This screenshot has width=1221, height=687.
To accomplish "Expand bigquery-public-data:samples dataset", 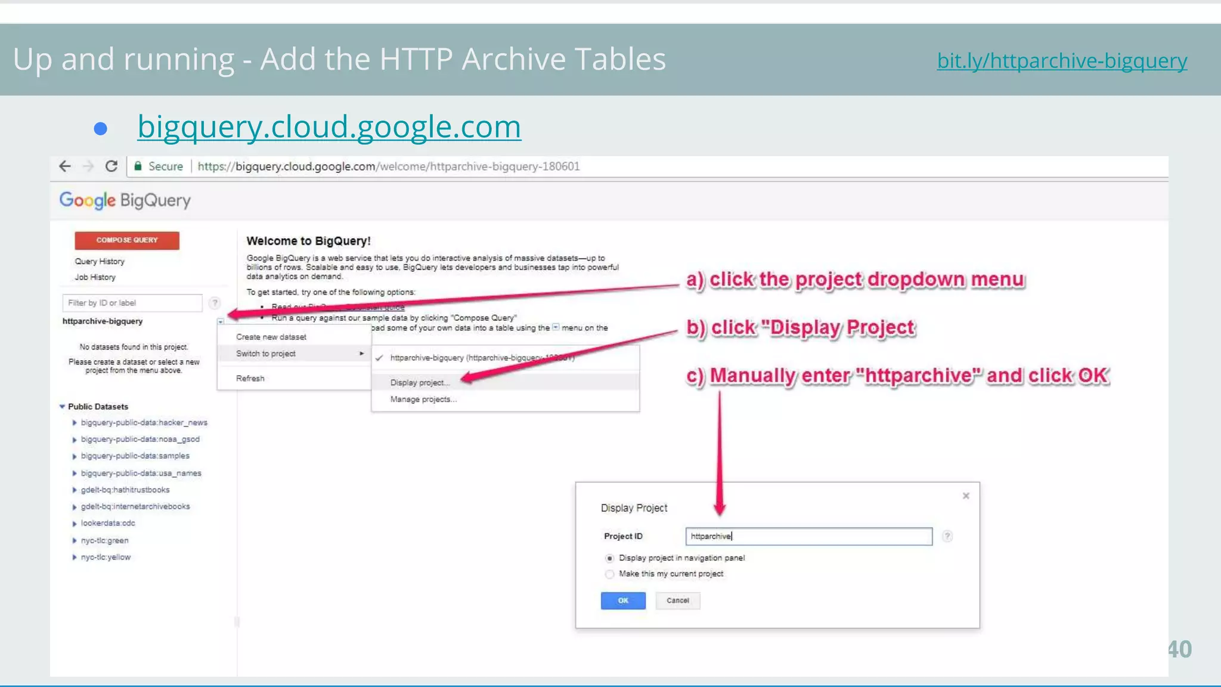I will click(75, 456).
